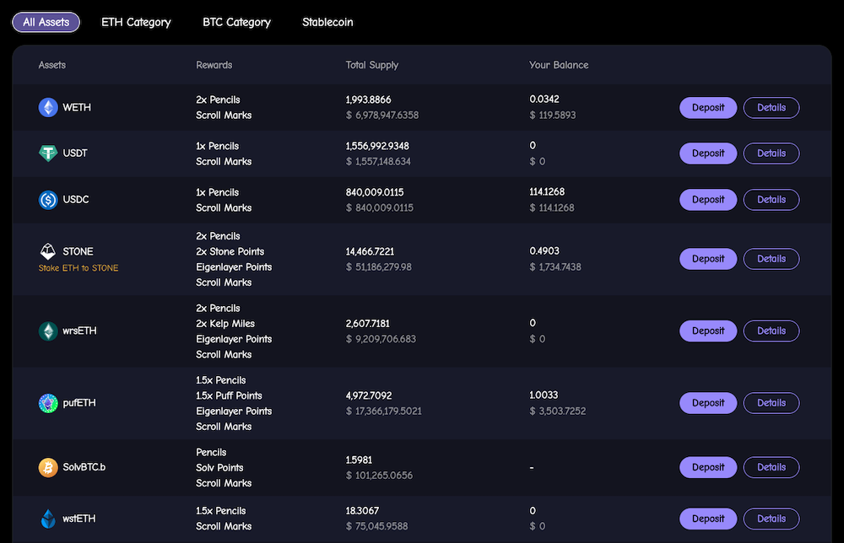
Task: Deposit into the pufETH pool
Action: click(x=708, y=402)
